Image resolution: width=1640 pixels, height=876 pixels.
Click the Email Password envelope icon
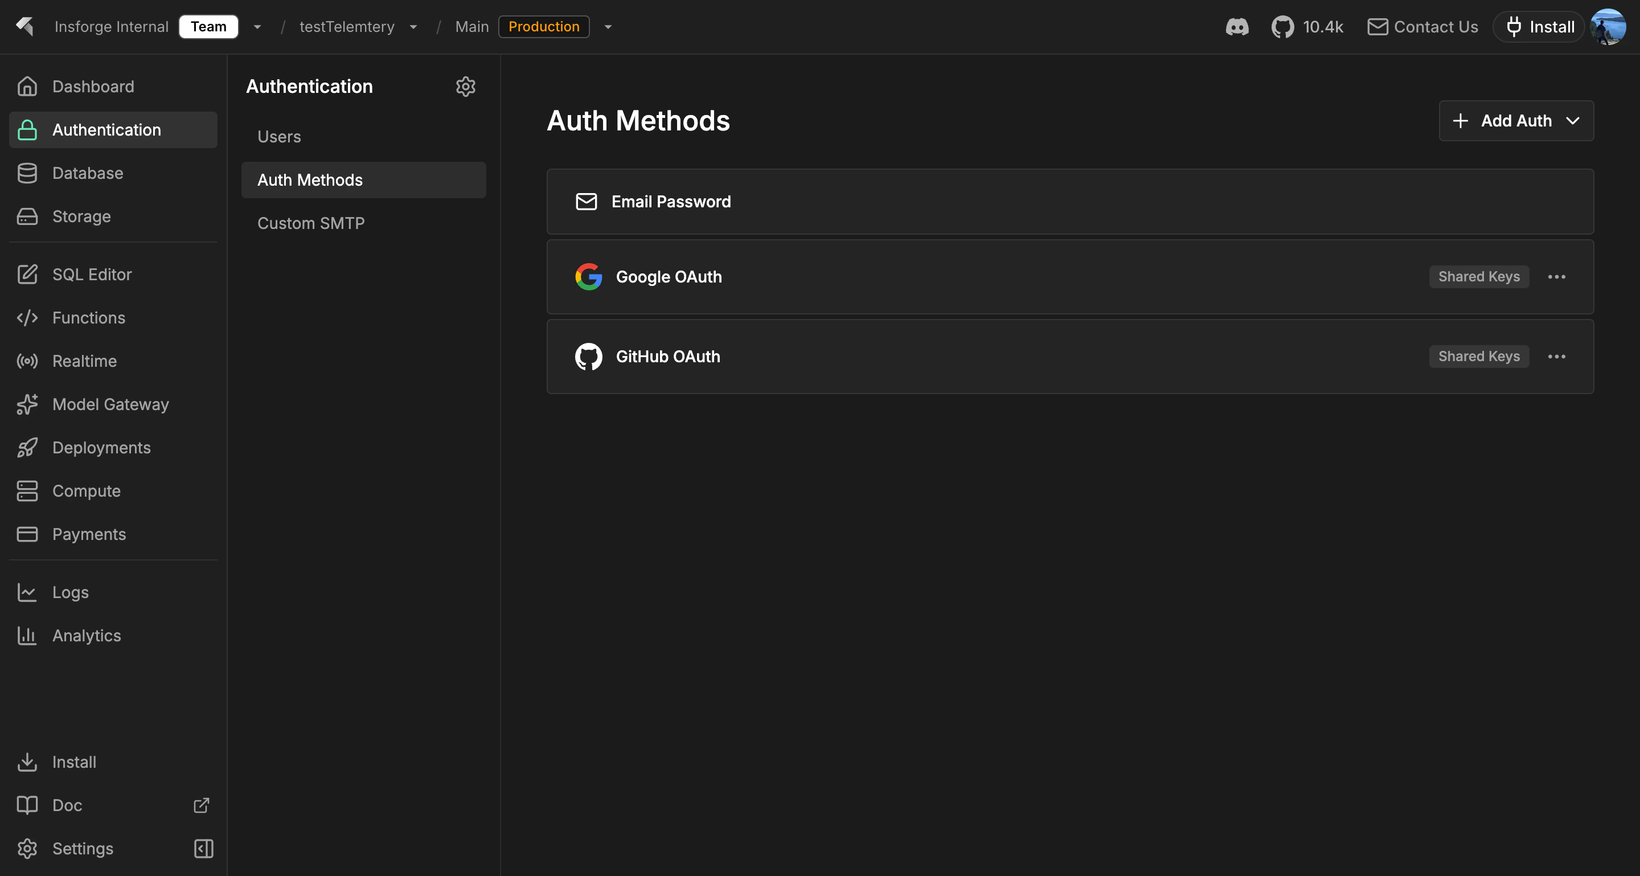[x=587, y=202]
